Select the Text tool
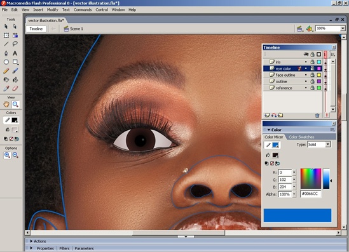 pos(15,53)
